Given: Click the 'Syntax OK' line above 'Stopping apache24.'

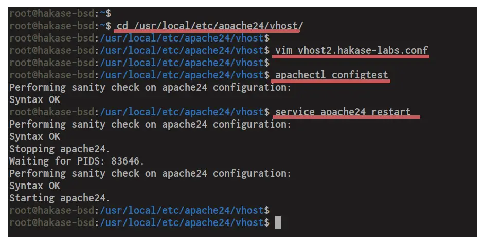Looking at the screenshot, I should (x=34, y=136).
